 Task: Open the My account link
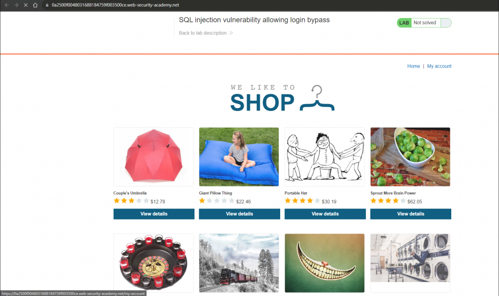pos(439,66)
